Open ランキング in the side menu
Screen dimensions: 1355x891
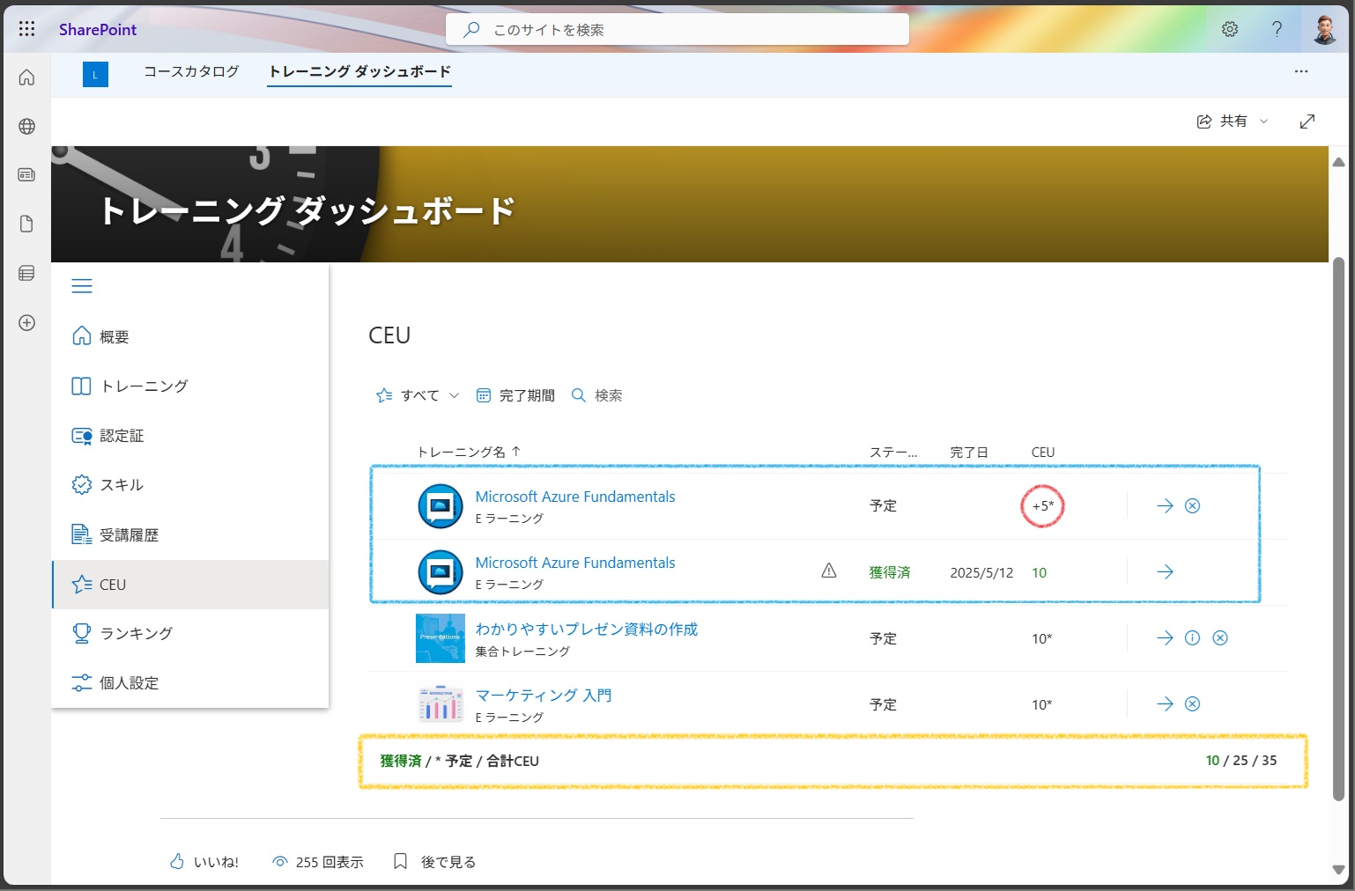[190, 633]
